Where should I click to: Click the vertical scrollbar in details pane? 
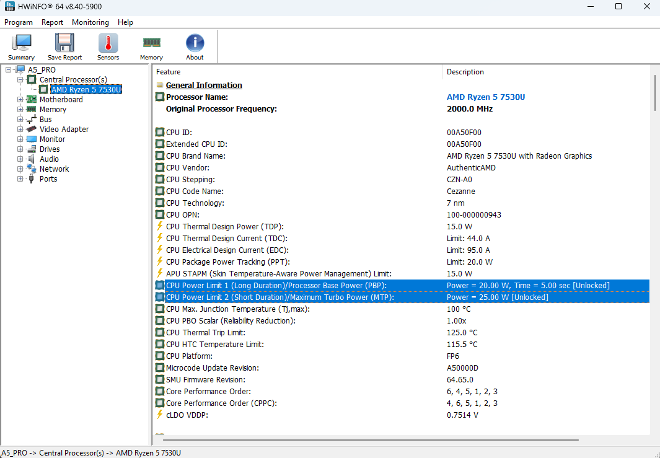pos(654,93)
